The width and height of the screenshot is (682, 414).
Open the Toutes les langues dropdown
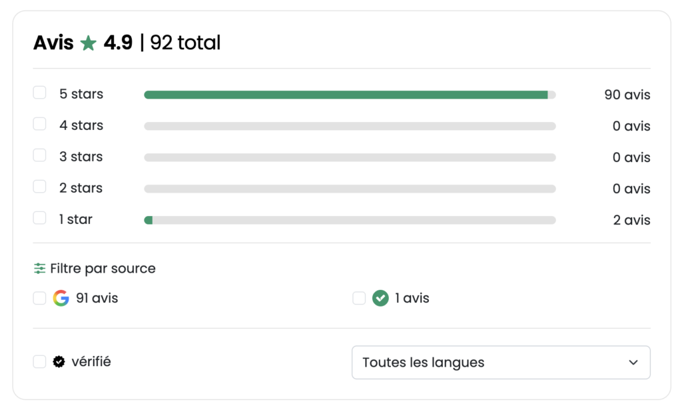(501, 363)
